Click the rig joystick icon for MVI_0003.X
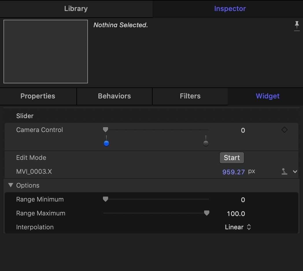The image size is (303, 271). [x=284, y=171]
